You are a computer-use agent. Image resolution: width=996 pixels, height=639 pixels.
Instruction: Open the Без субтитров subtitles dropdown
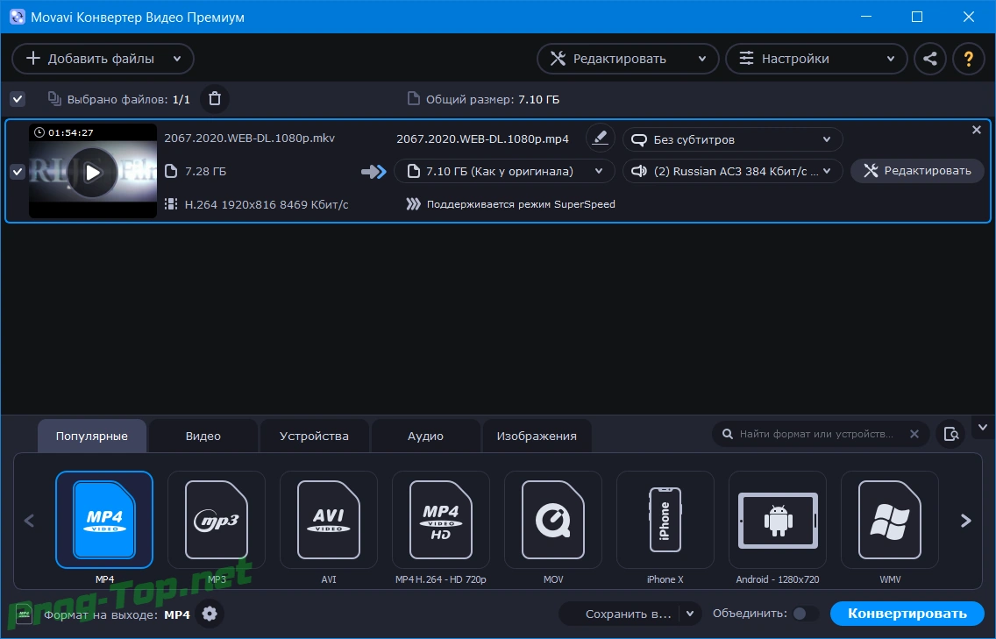coord(732,139)
